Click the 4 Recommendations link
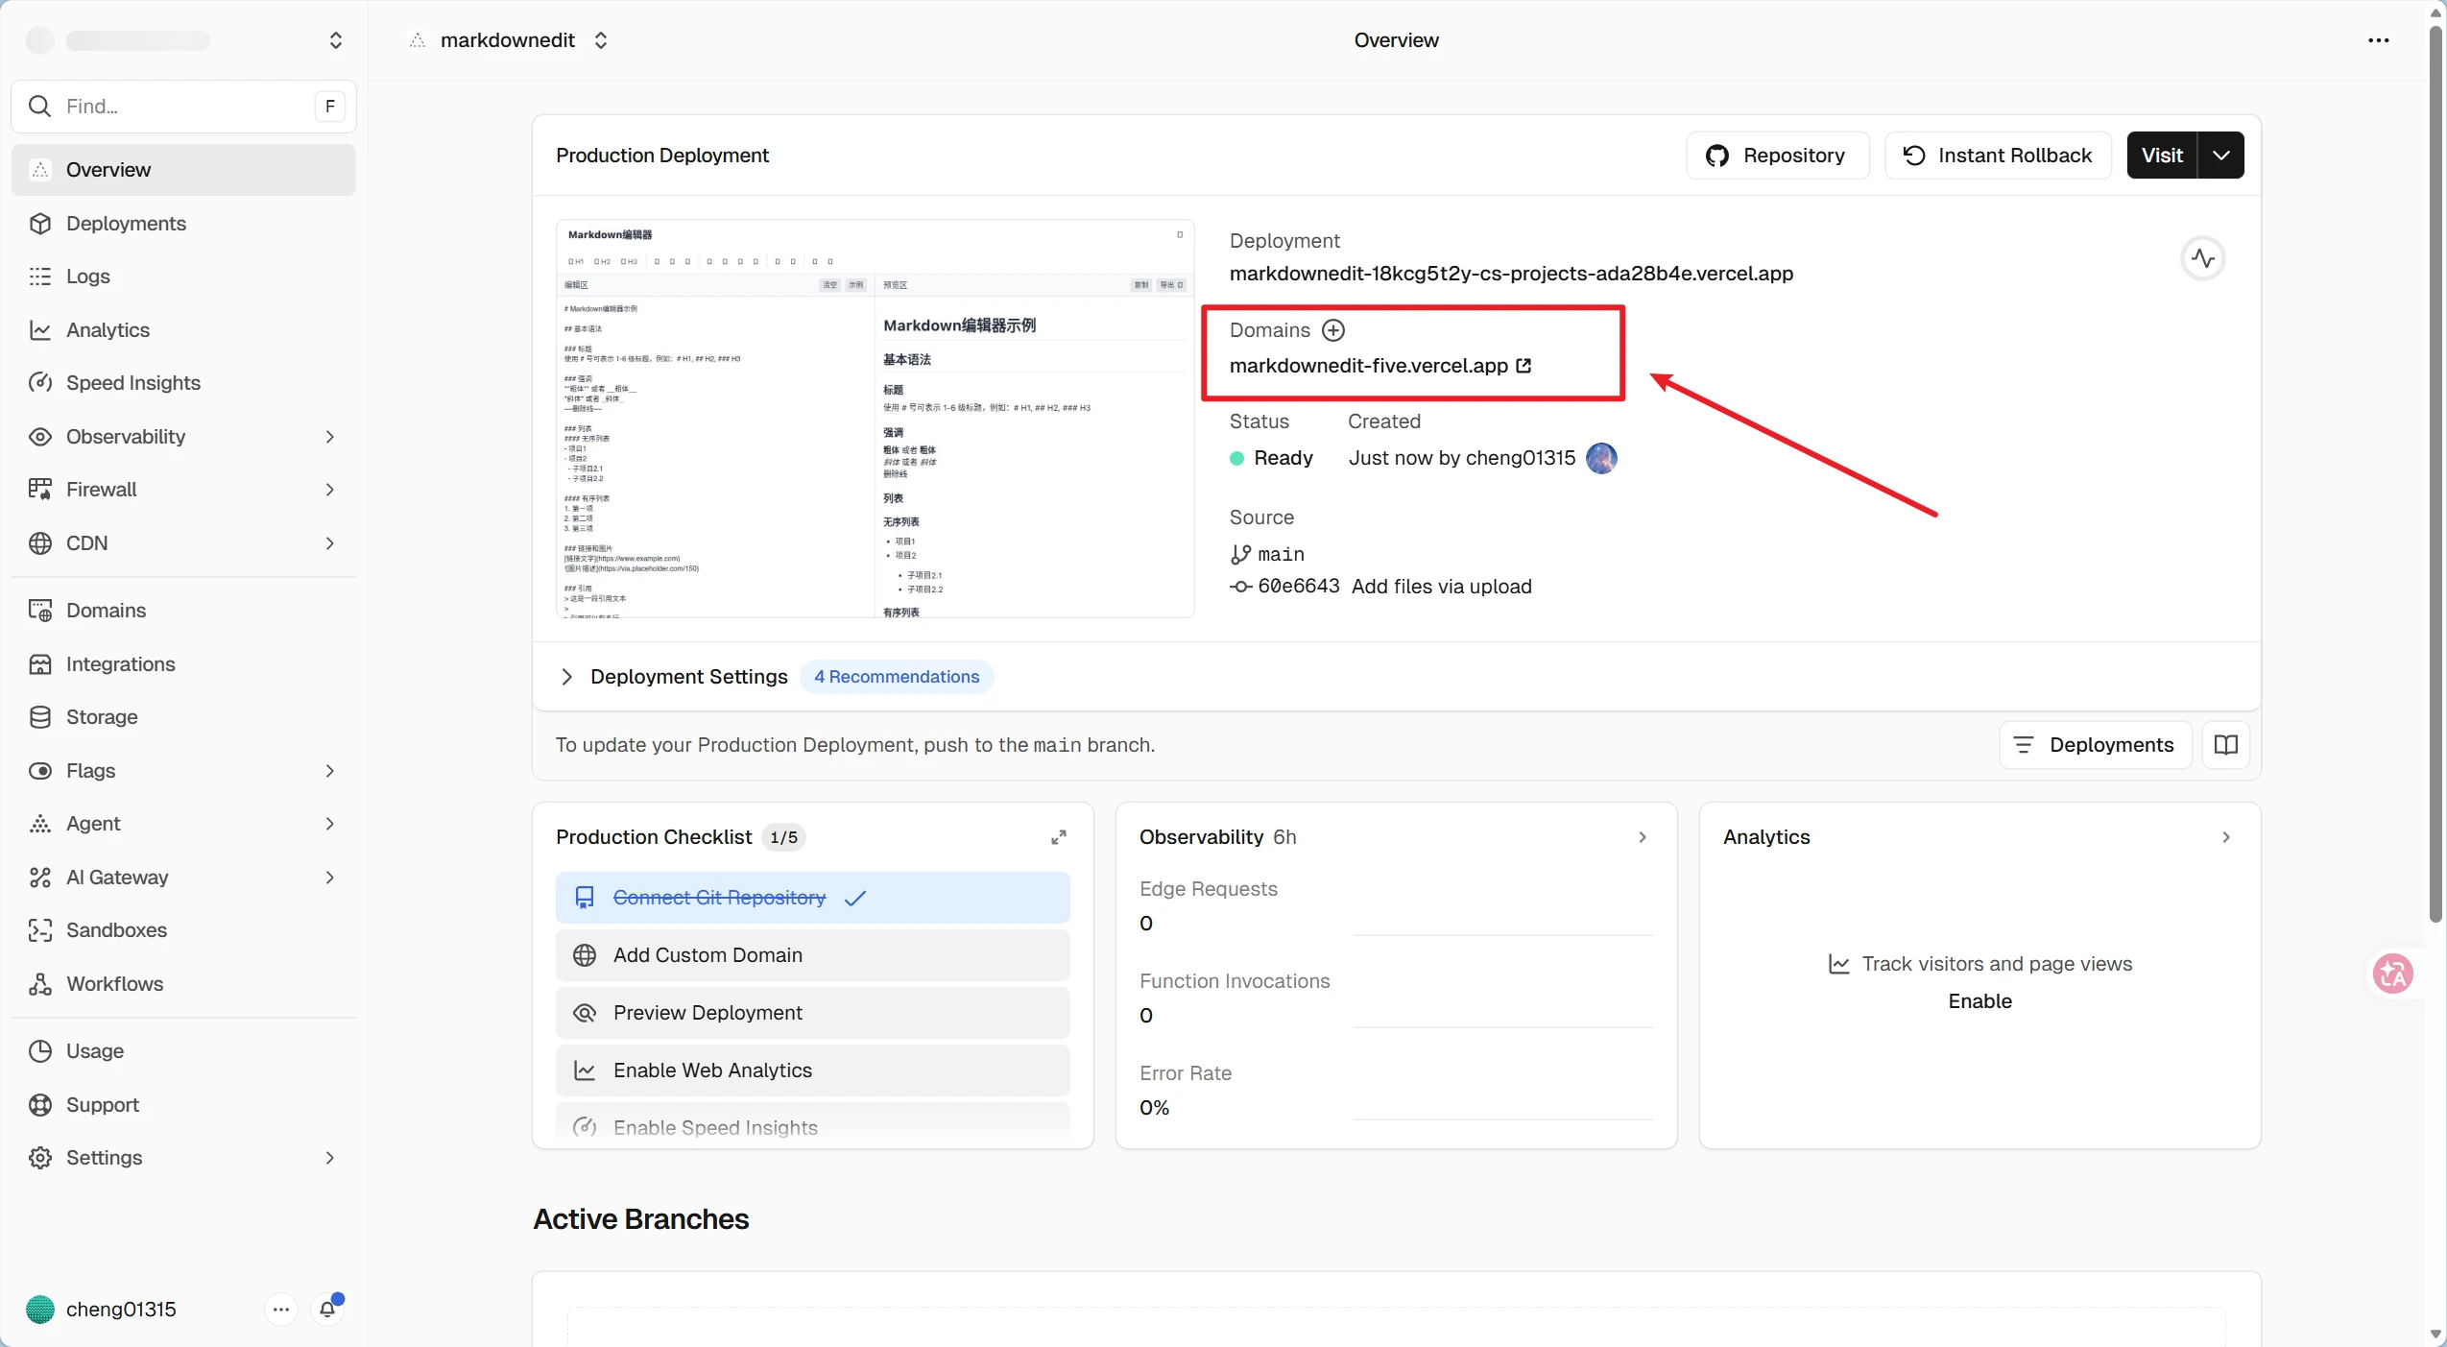The width and height of the screenshot is (2447, 1347). [x=897, y=677]
